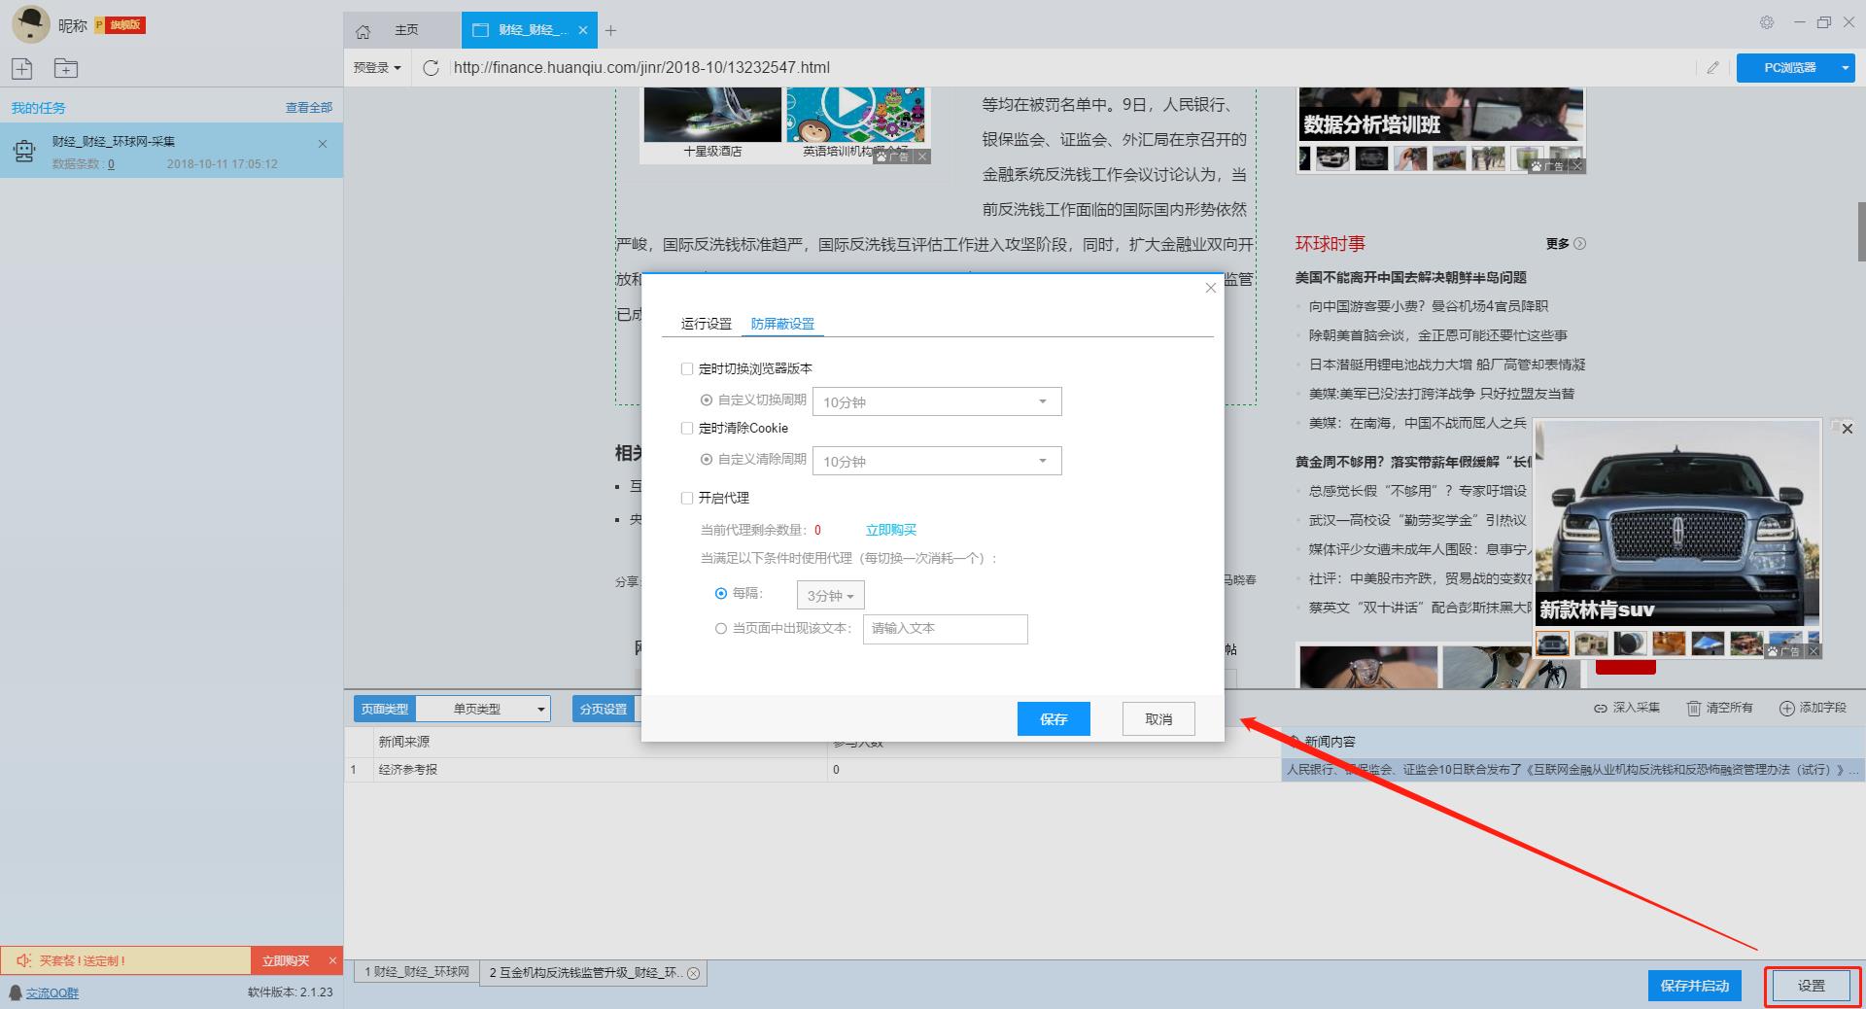The height and width of the screenshot is (1009, 1866).
Task: Click the user avatar picture
Action: [x=31, y=24]
